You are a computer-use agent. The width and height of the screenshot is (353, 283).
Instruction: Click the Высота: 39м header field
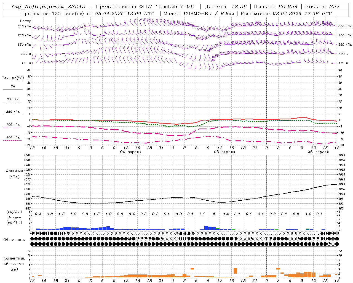(x=322, y=7)
